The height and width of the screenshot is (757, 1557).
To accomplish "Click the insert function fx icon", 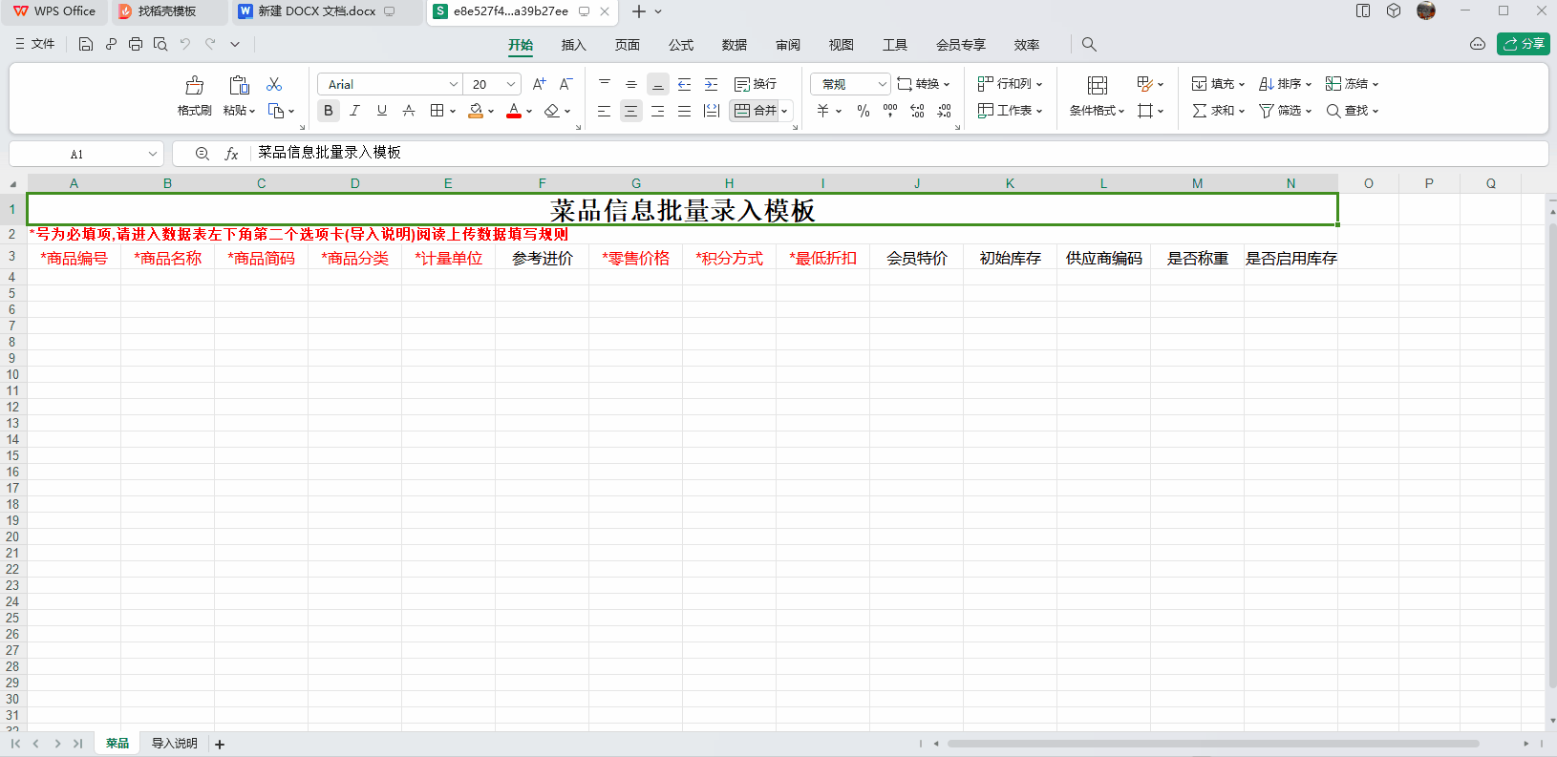I will [x=231, y=154].
